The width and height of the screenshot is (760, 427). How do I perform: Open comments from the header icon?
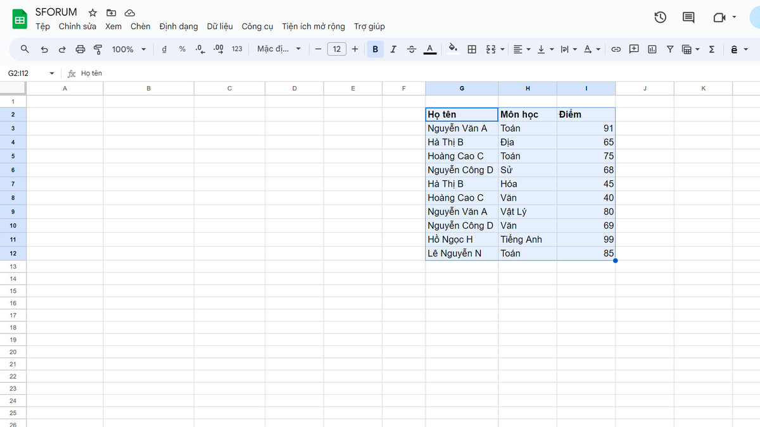(688, 17)
